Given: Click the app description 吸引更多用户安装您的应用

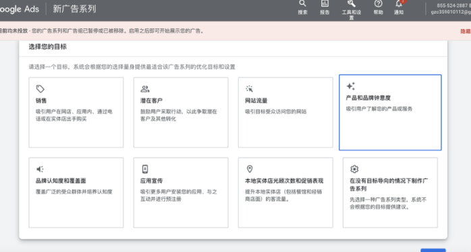Looking at the screenshot, I should (x=178, y=195).
